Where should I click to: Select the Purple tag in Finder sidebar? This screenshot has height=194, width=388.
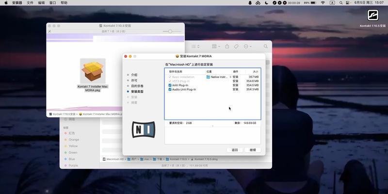tap(73, 165)
